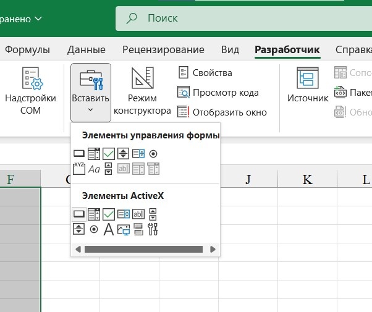Insert an ActiveX Toggle Button
Screen dimensions: 372x312
point(138,229)
